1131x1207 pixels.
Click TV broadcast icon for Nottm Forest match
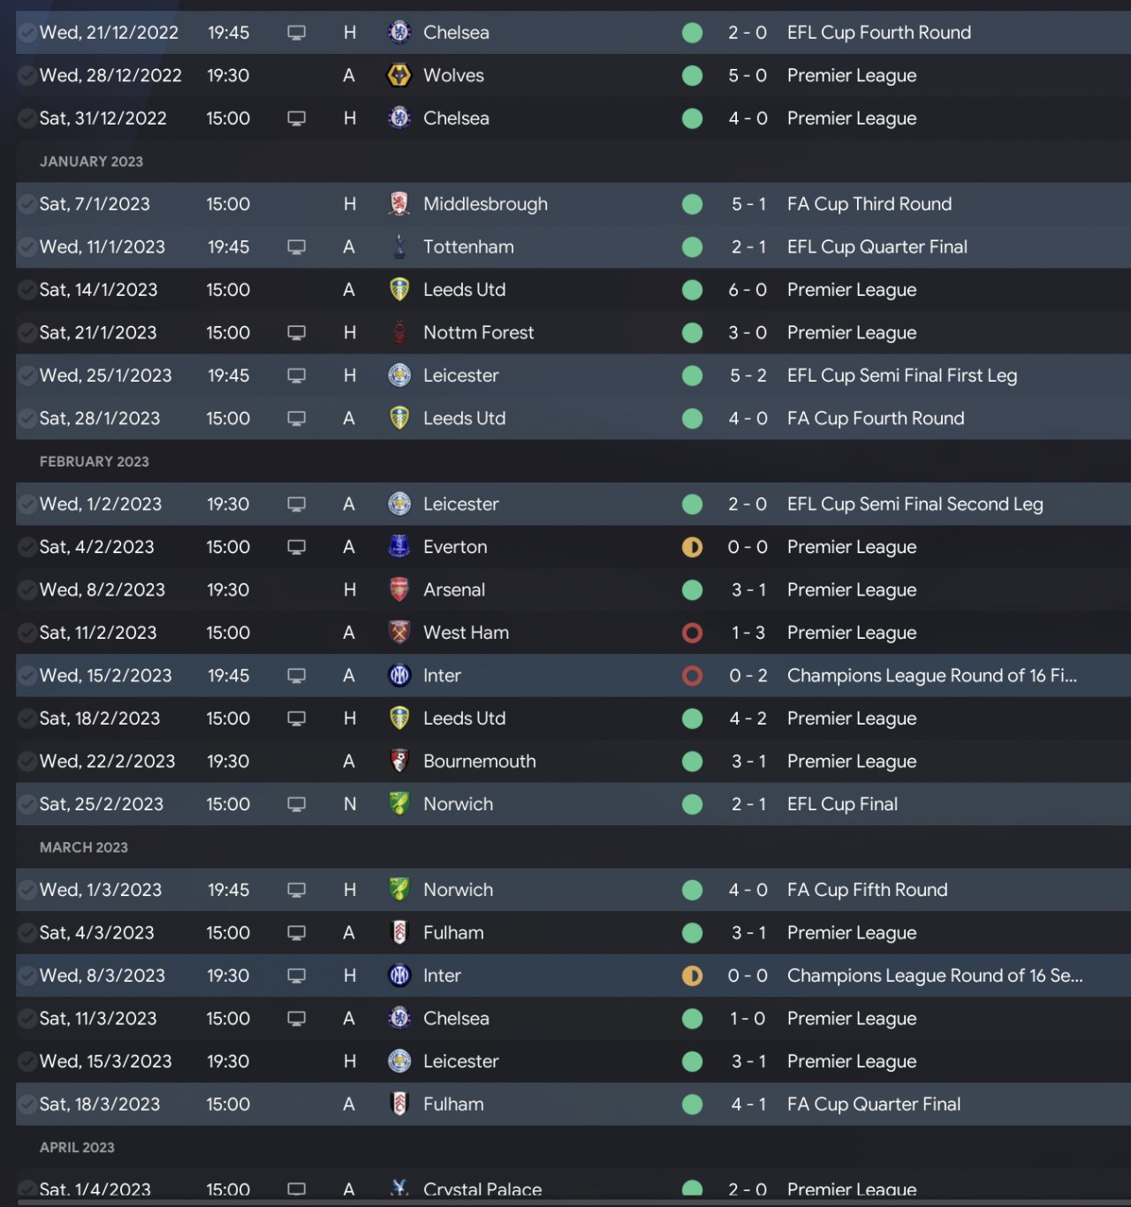tap(297, 333)
